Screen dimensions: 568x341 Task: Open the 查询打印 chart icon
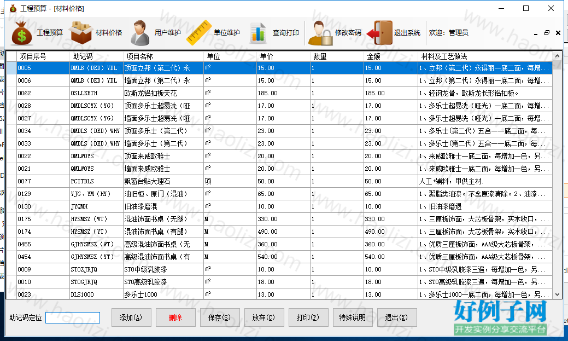tap(258, 33)
